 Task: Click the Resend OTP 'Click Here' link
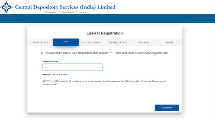click(62, 75)
